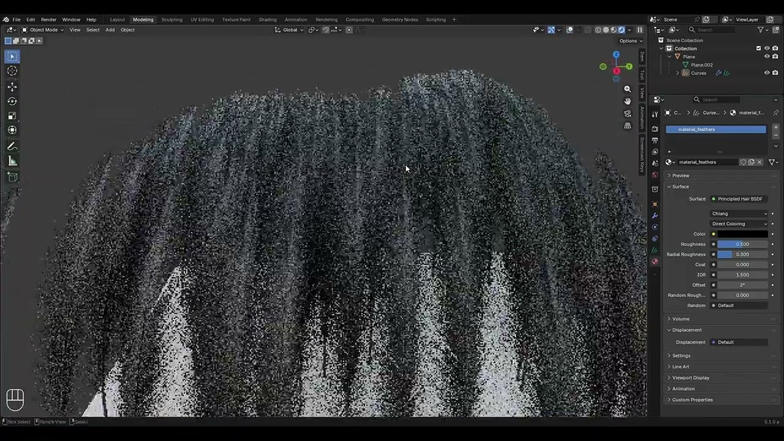Switch to the Shading workspace tab

click(x=267, y=19)
